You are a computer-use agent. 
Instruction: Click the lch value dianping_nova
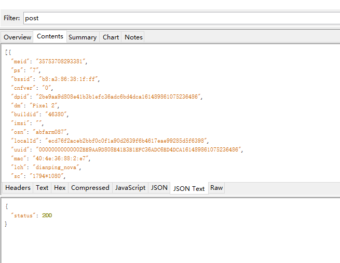point(56,167)
